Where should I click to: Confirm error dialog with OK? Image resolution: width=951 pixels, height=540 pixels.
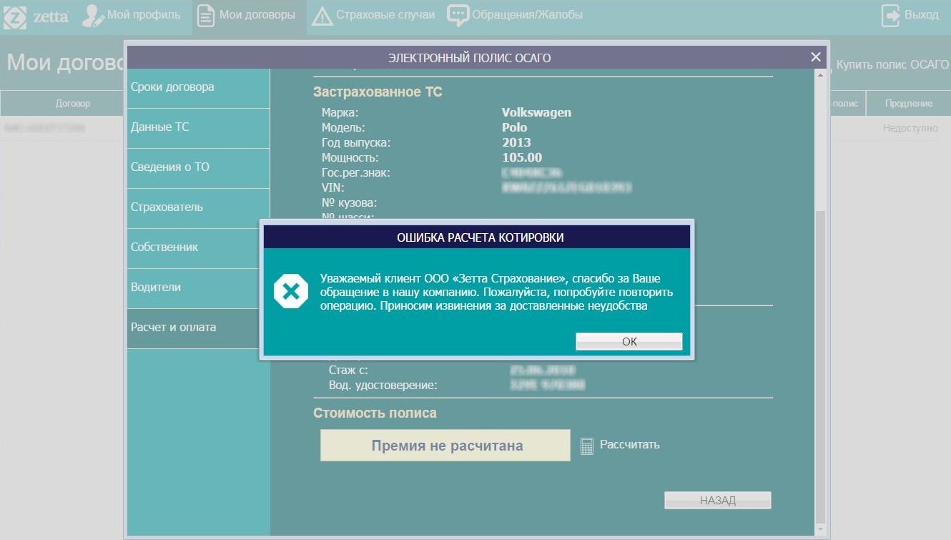[629, 342]
